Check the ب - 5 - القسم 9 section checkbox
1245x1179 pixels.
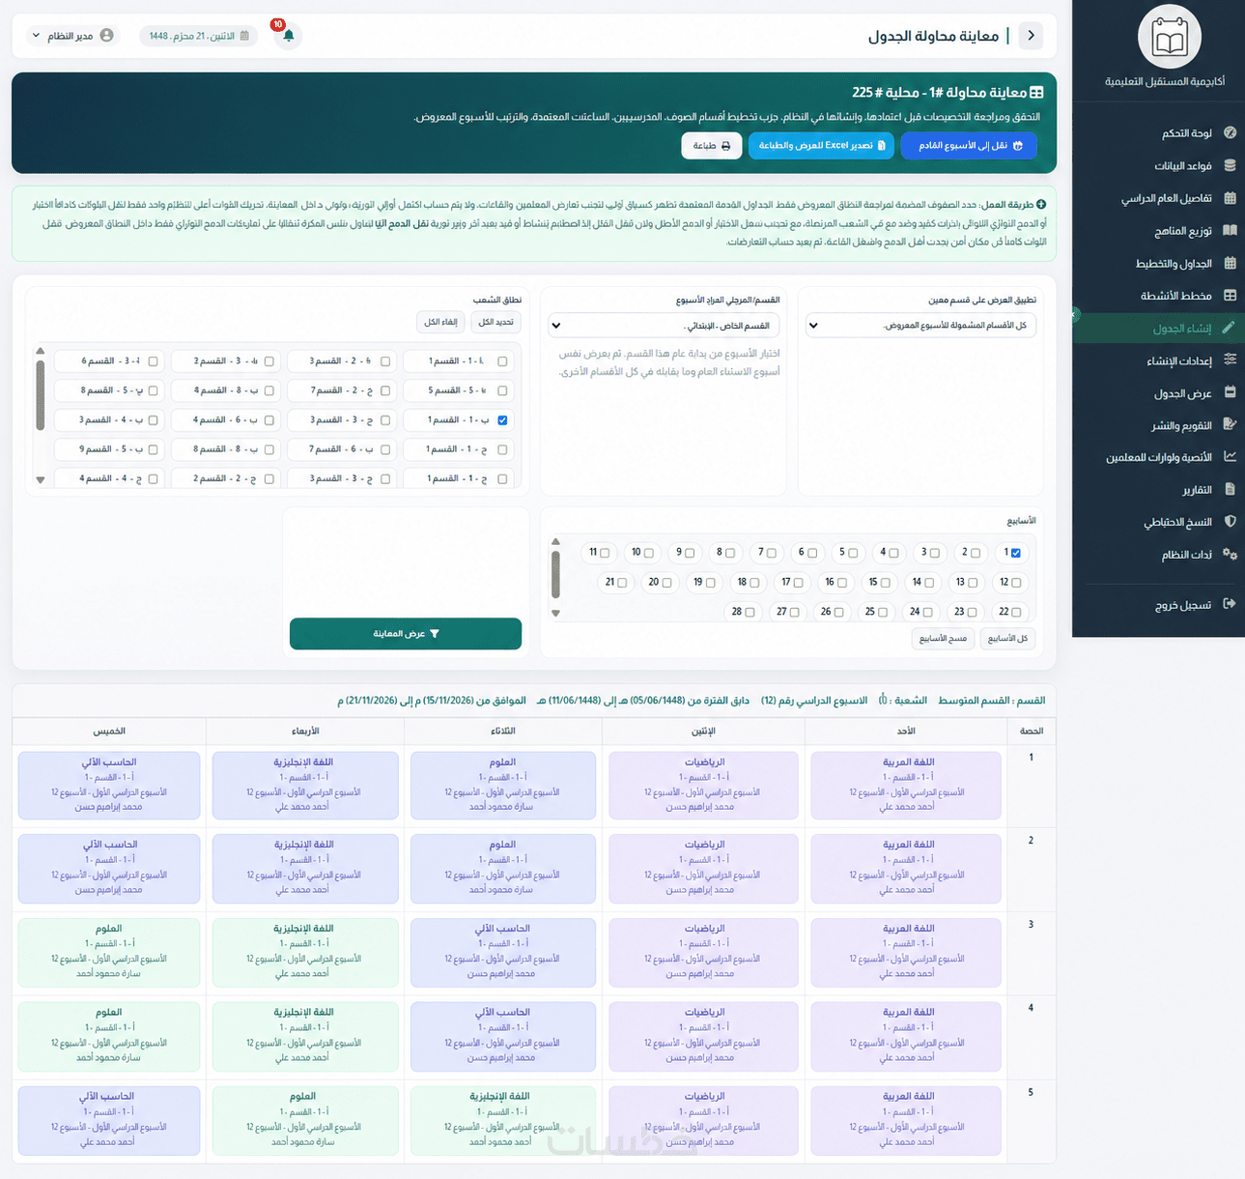(x=153, y=449)
